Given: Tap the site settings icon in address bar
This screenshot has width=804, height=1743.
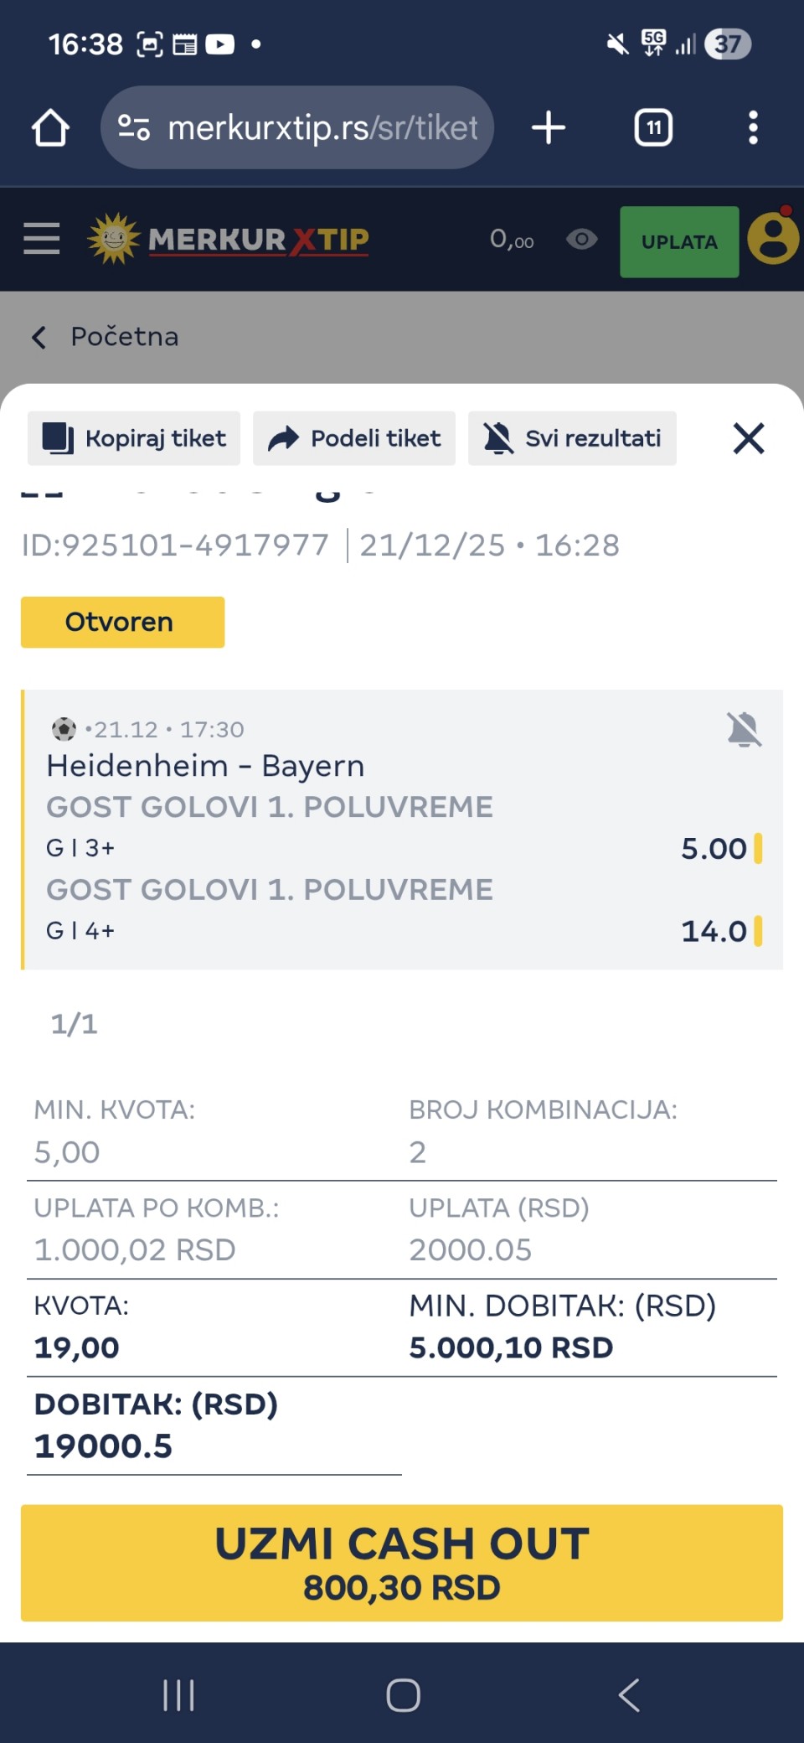Looking at the screenshot, I should point(134,128).
